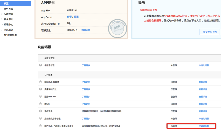Image resolution: width=221 pixels, height=129 pixels.
Task: Select the App Key value 23080163
Action: (72, 10)
